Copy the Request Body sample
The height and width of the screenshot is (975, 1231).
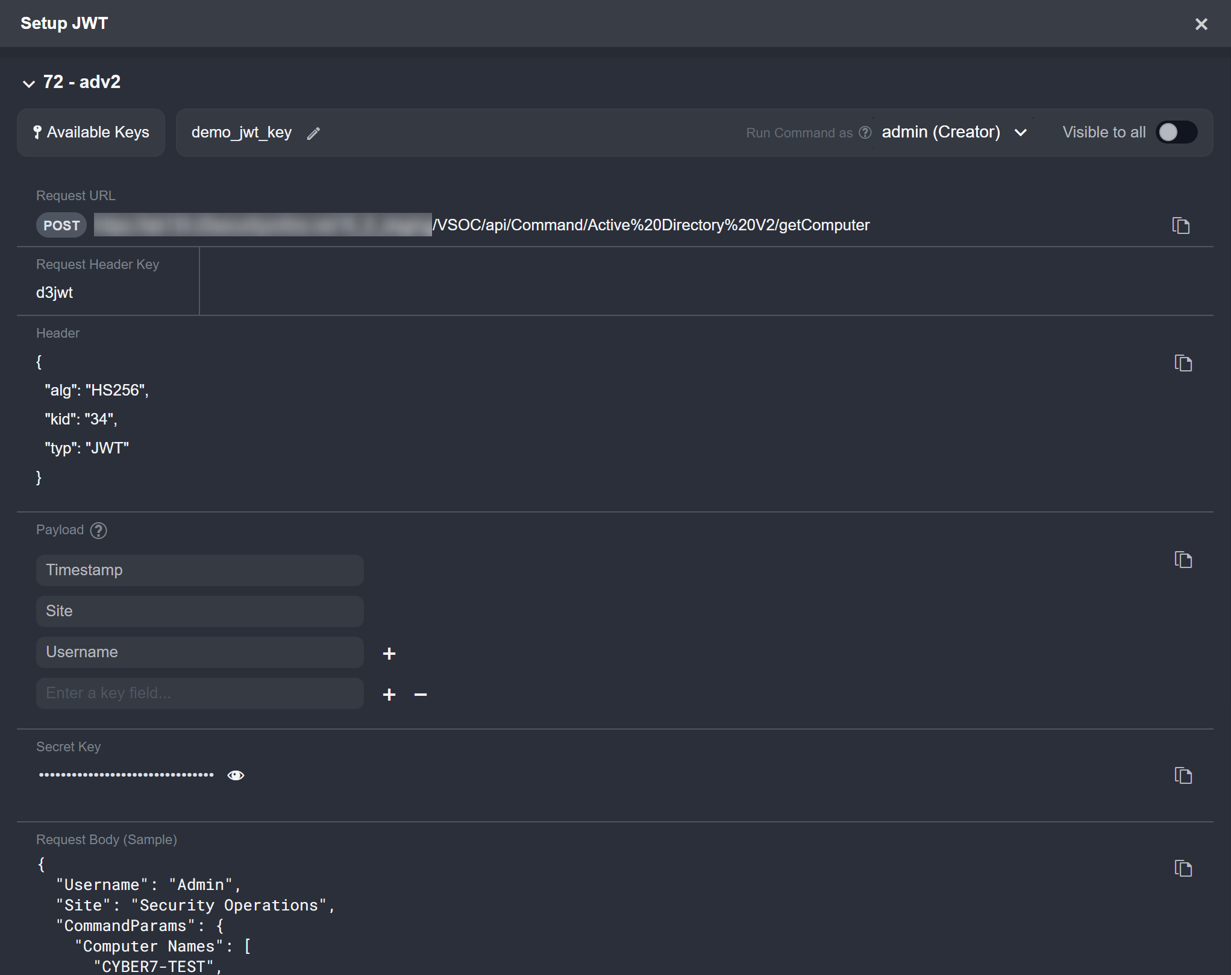click(x=1183, y=868)
